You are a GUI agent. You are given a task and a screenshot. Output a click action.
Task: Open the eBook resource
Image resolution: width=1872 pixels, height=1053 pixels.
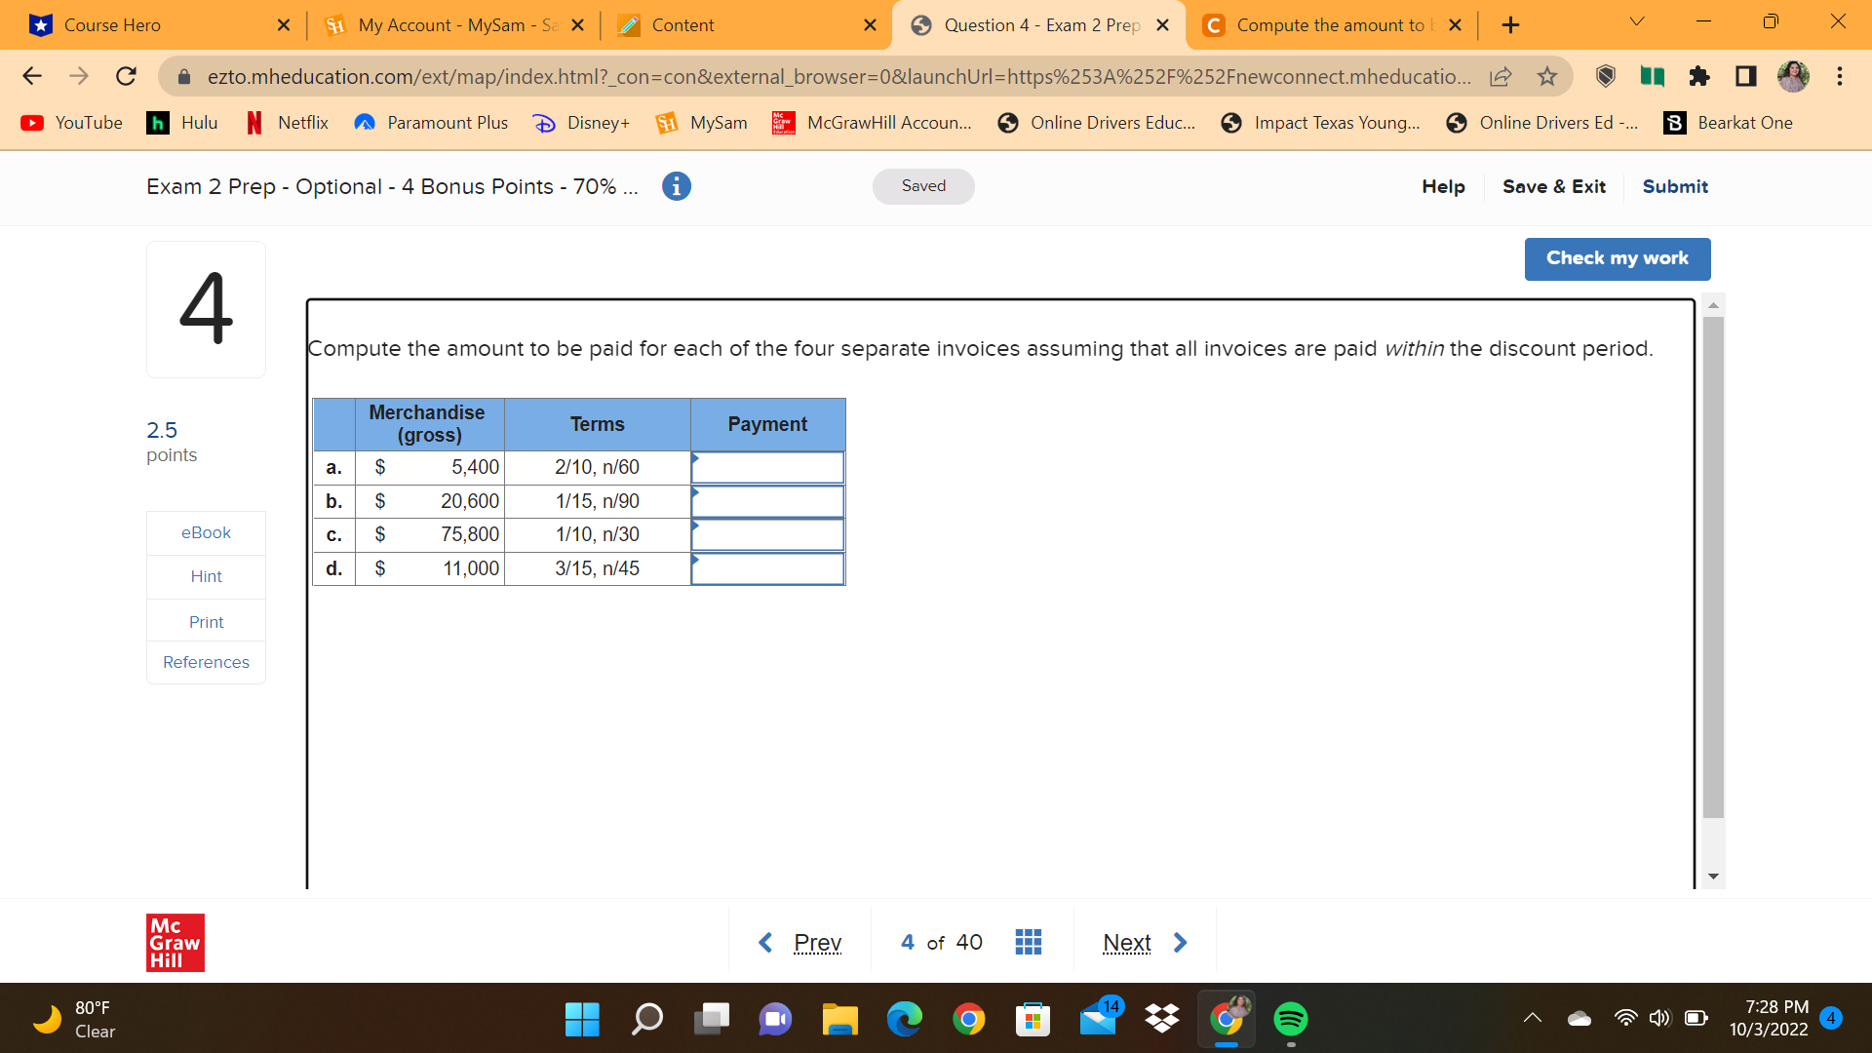pos(206,532)
